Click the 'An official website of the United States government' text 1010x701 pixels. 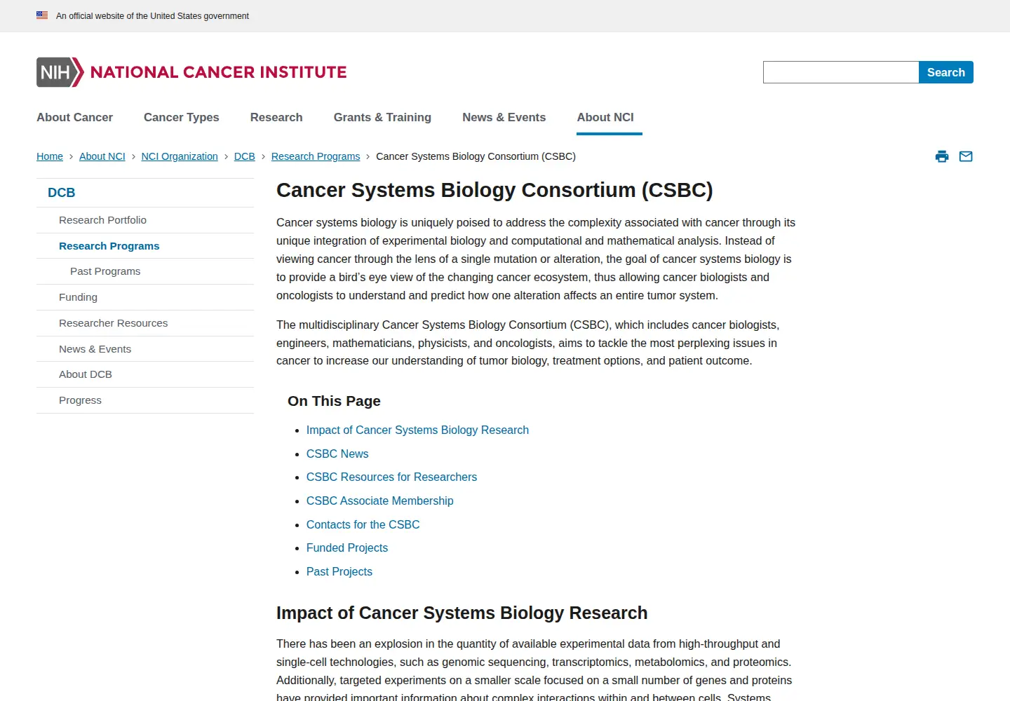pos(152,15)
